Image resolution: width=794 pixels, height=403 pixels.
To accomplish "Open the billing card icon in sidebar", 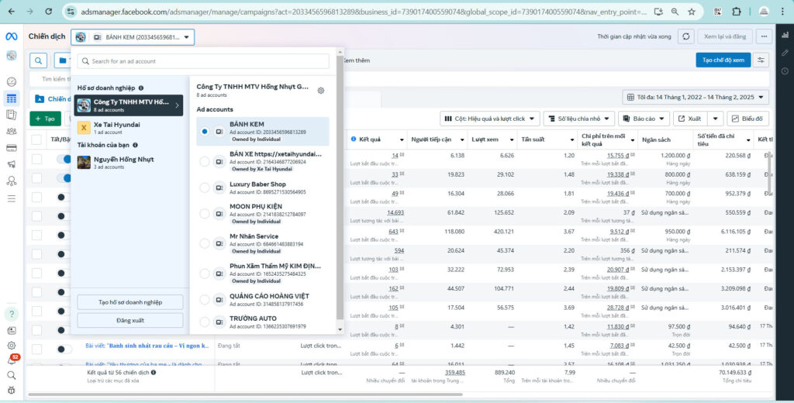I will pyautogui.click(x=12, y=147).
